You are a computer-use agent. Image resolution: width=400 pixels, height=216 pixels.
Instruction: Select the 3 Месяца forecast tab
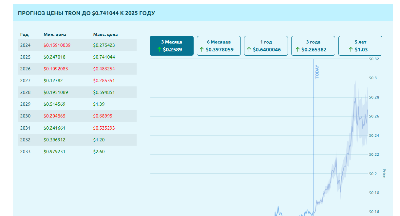(x=172, y=46)
